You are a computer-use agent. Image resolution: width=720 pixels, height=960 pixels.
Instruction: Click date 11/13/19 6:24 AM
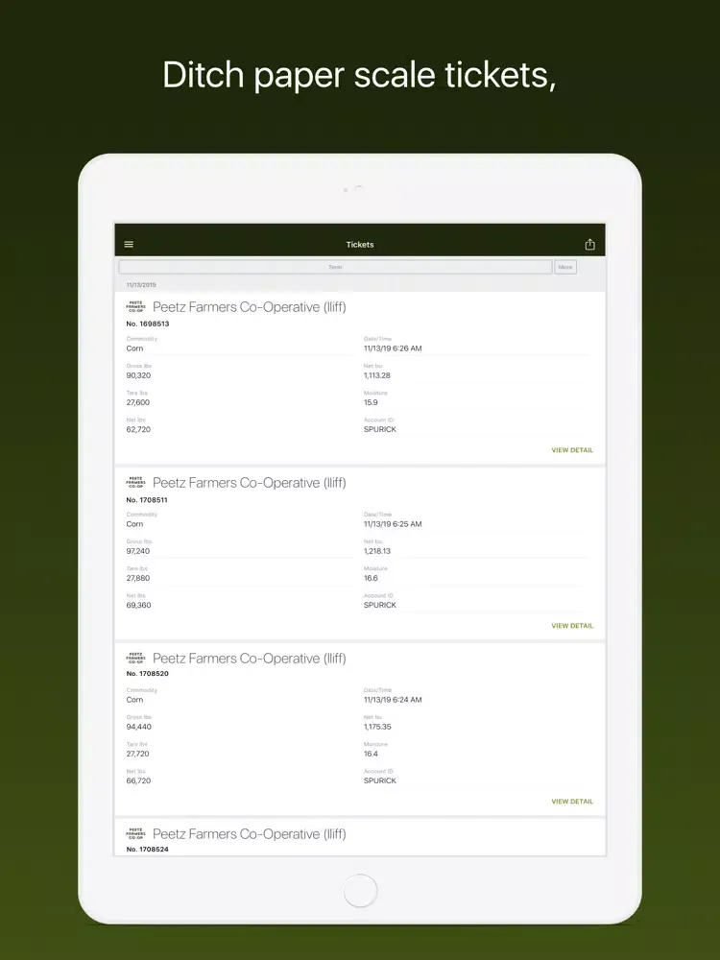coord(393,700)
